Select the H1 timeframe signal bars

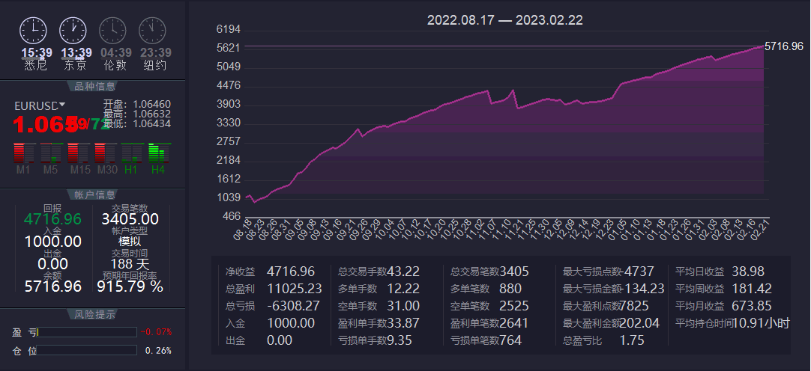132,153
